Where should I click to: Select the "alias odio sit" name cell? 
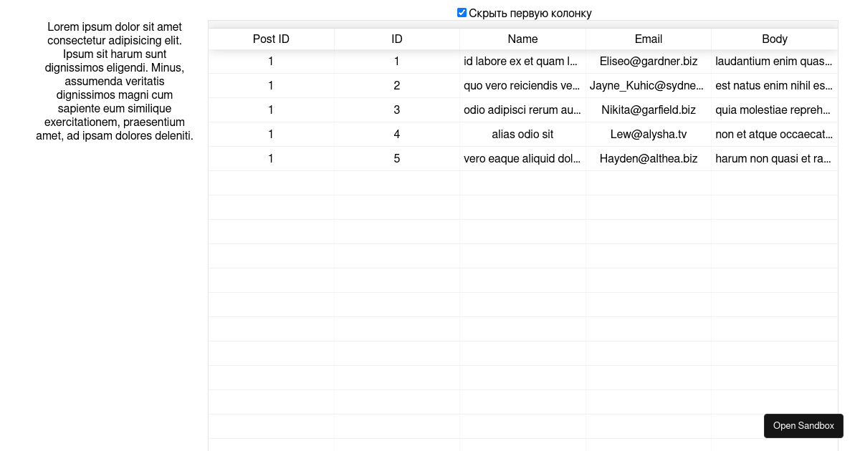(522, 134)
